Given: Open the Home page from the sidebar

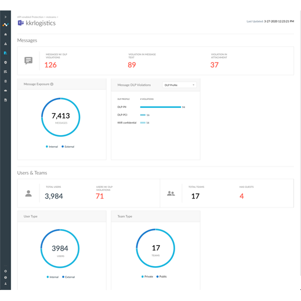Looking at the screenshot, I should [x=5, y=34].
